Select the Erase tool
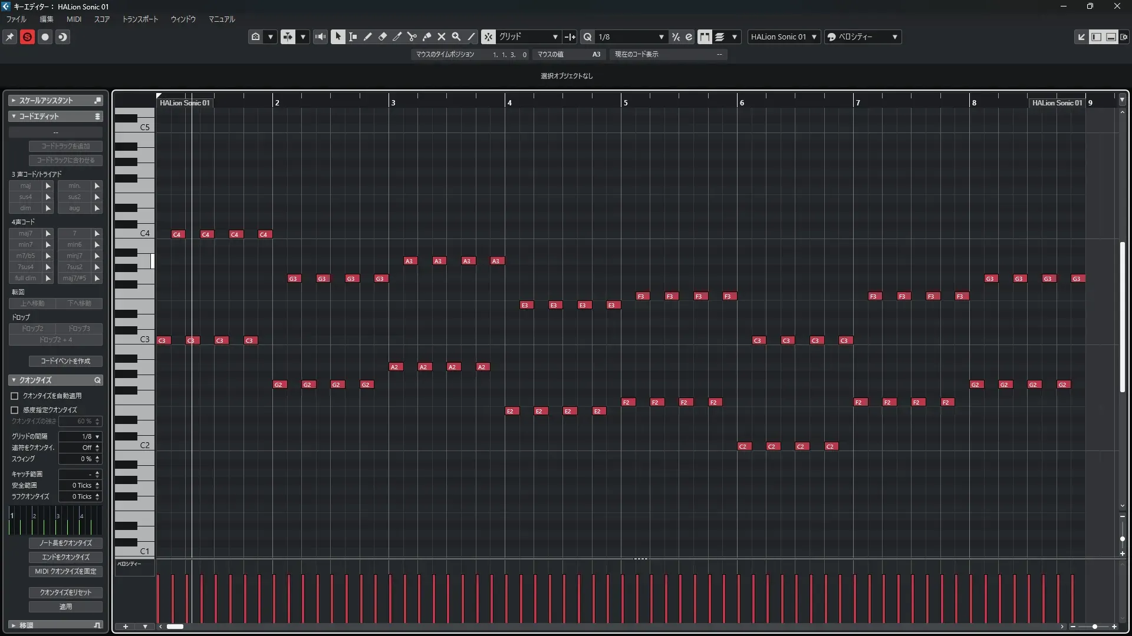This screenshot has width=1132, height=636. point(382,37)
